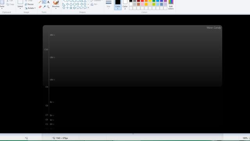
Task: Open the Paste dropdown arrow
Action: click(x=2, y=9)
